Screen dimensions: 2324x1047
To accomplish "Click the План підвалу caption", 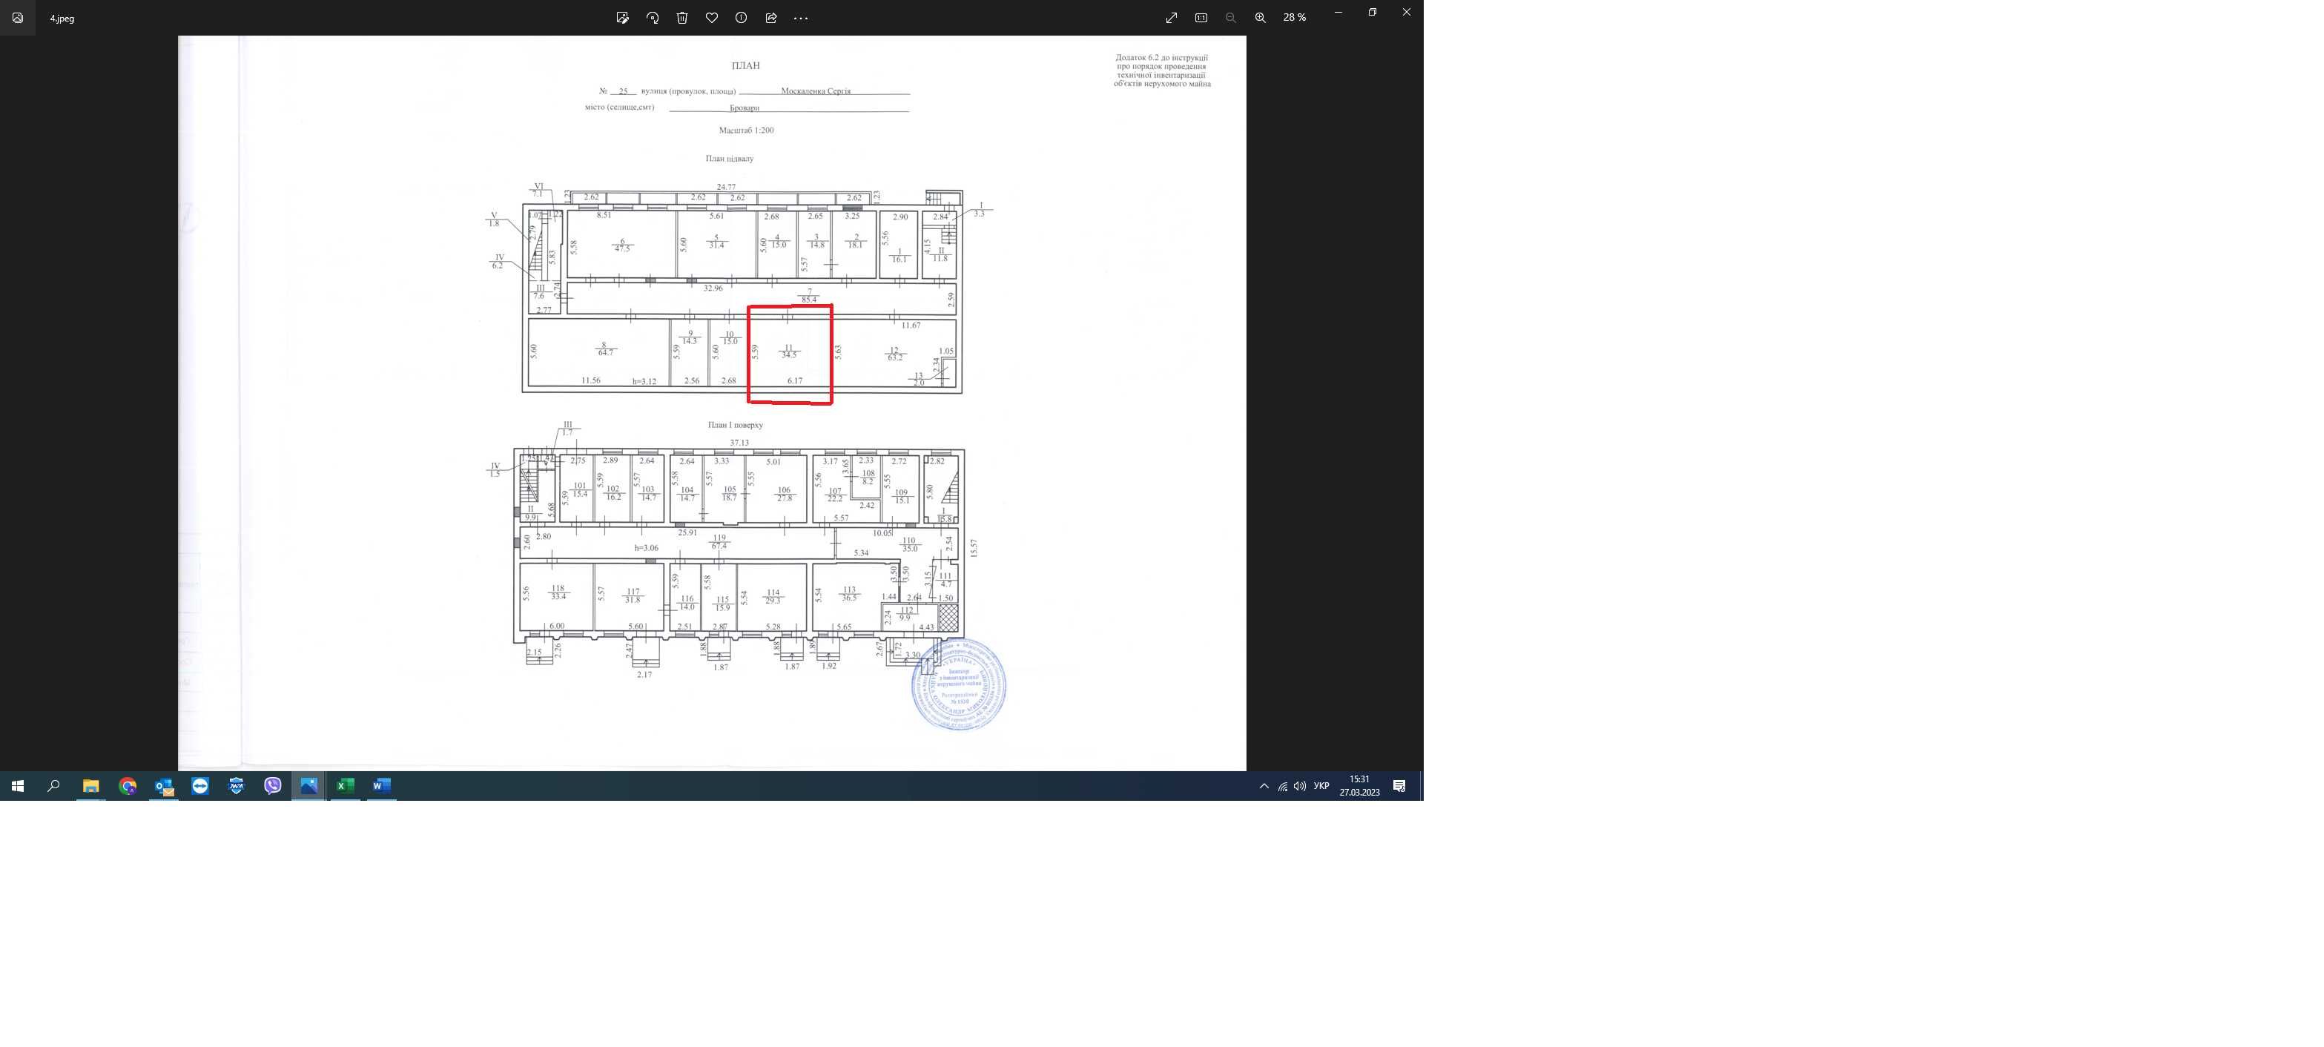I will coord(729,159).
